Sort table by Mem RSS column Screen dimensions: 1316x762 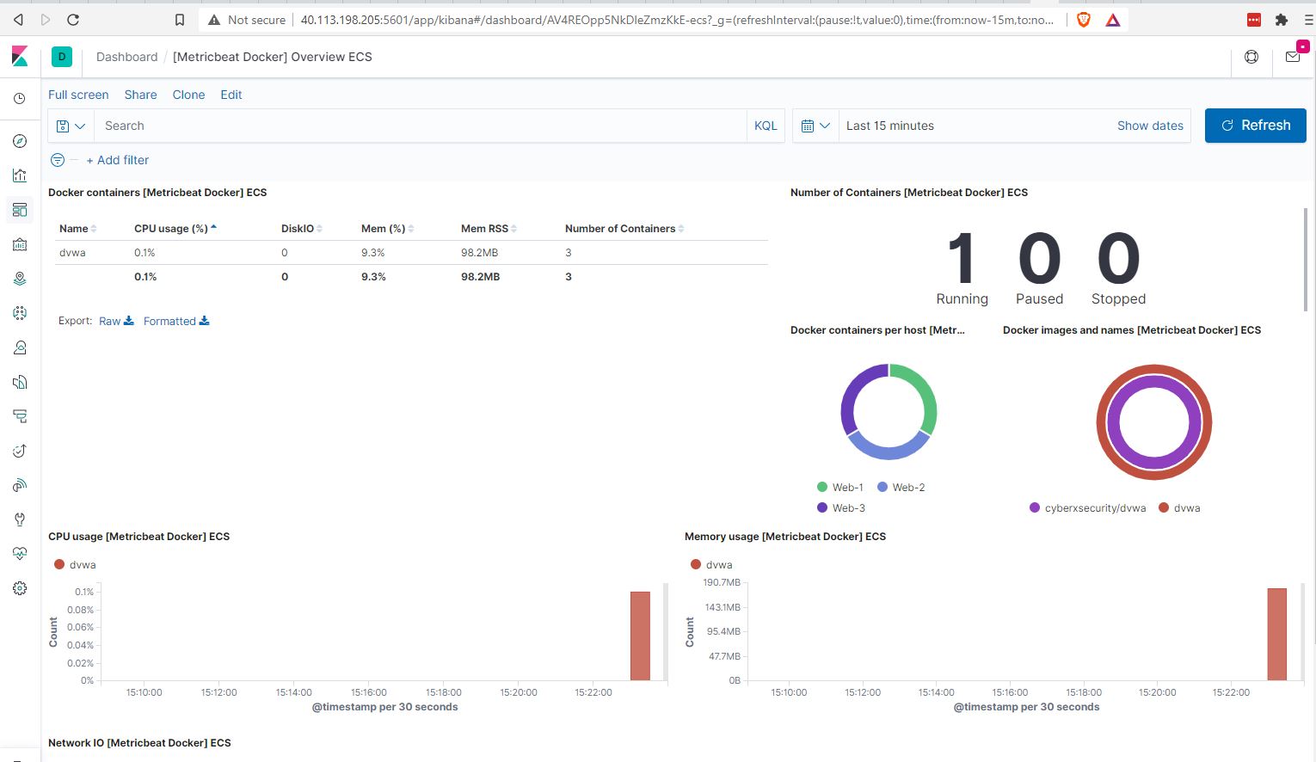coord(489,229)
